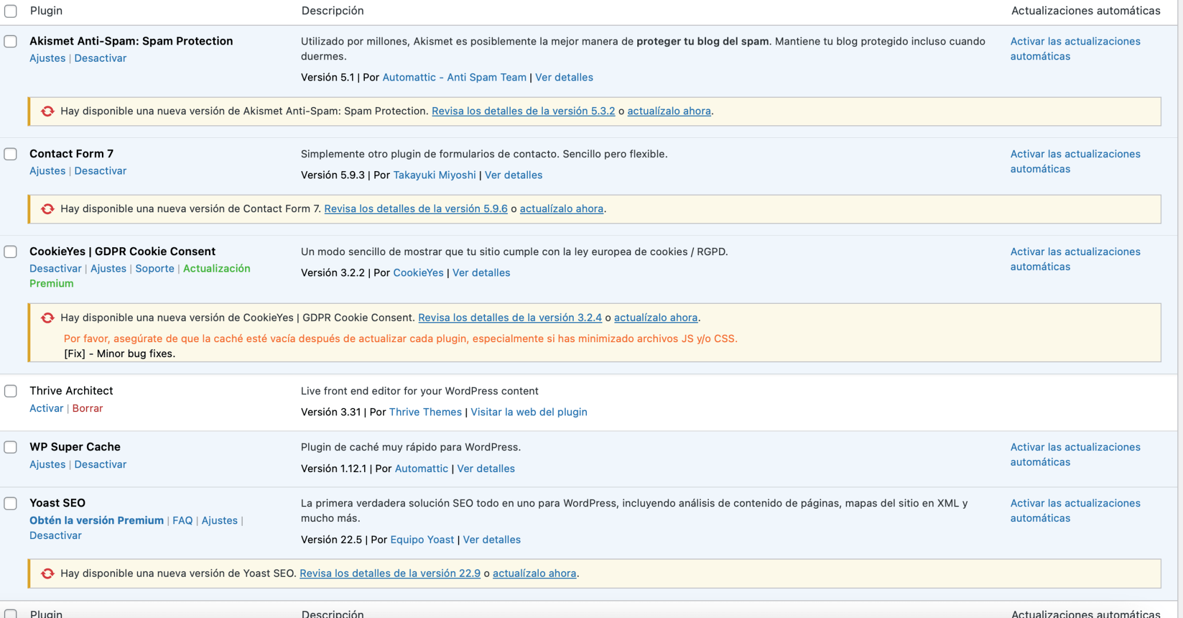Open the Yoast SEO FAQ link
1183x618 pixels.
(183, 521)
